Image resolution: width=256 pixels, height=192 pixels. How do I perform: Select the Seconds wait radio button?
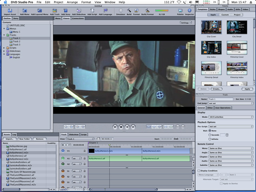210,135
